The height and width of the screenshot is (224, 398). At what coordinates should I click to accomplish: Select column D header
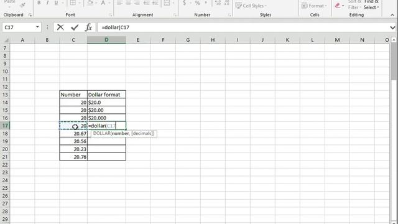pyautogui.click(x=106, y=40)
